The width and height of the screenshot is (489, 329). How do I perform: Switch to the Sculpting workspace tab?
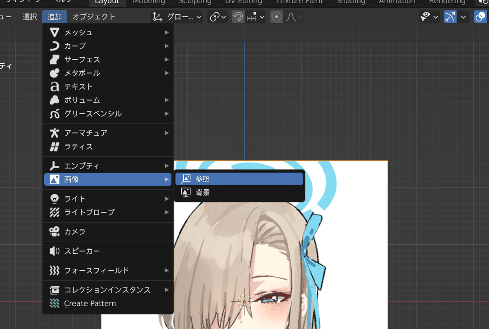point(195,2)
